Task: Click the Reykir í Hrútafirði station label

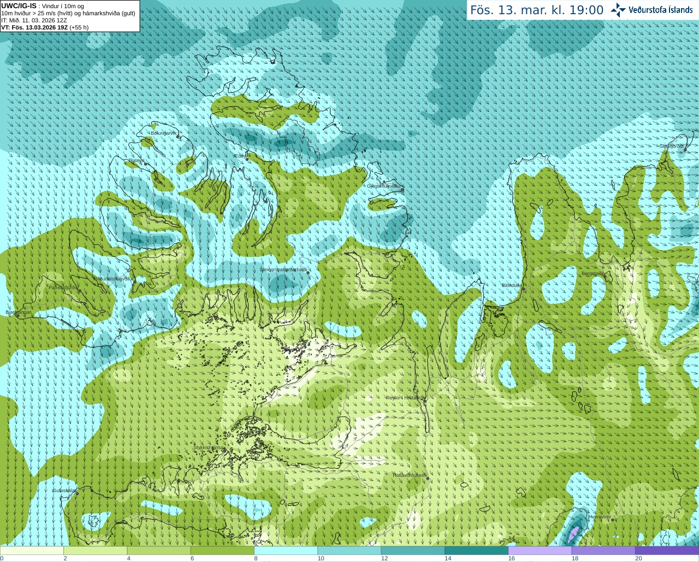Action: coord(405,398)
